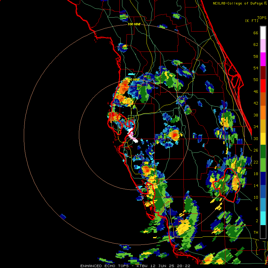
Task: Select the 100 NMI range ring label
Action: point(134,24)
